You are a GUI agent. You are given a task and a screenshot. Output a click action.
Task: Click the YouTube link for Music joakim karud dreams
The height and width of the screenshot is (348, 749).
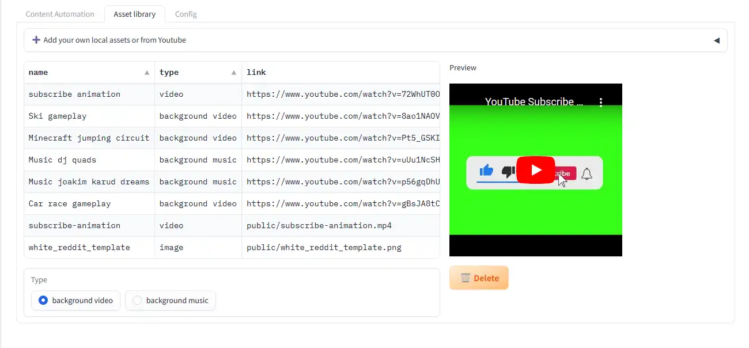pos(341,182)
